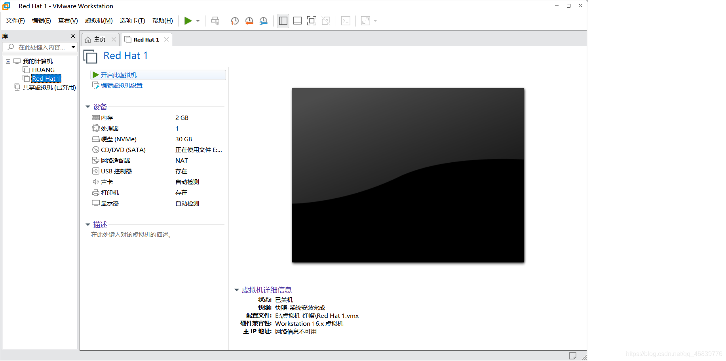Click the large VM icon beside title
The image size is (726, 361).
91,57
